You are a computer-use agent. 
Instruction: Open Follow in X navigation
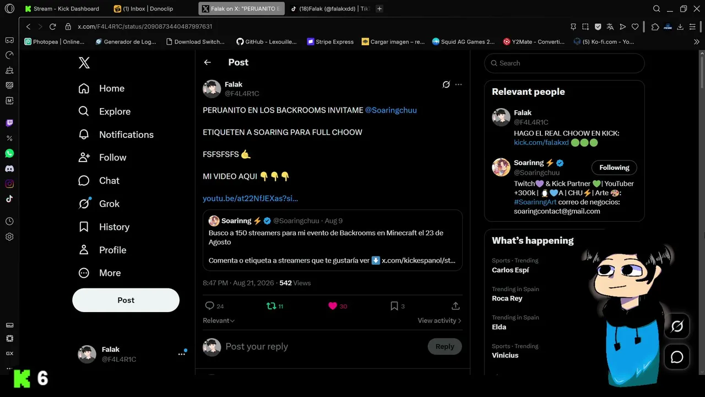pyautogui.click(x=102, y=158)
